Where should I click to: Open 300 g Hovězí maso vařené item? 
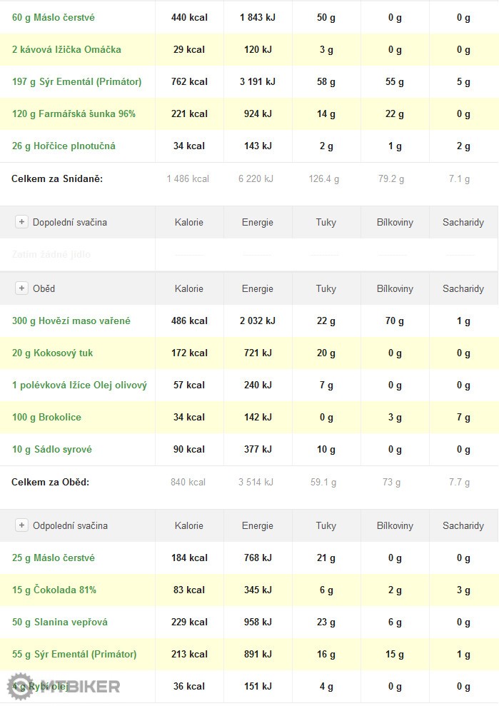[71, 321]
